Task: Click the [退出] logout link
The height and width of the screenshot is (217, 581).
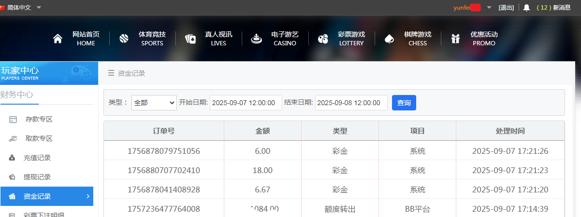Action: click(506, 8)
